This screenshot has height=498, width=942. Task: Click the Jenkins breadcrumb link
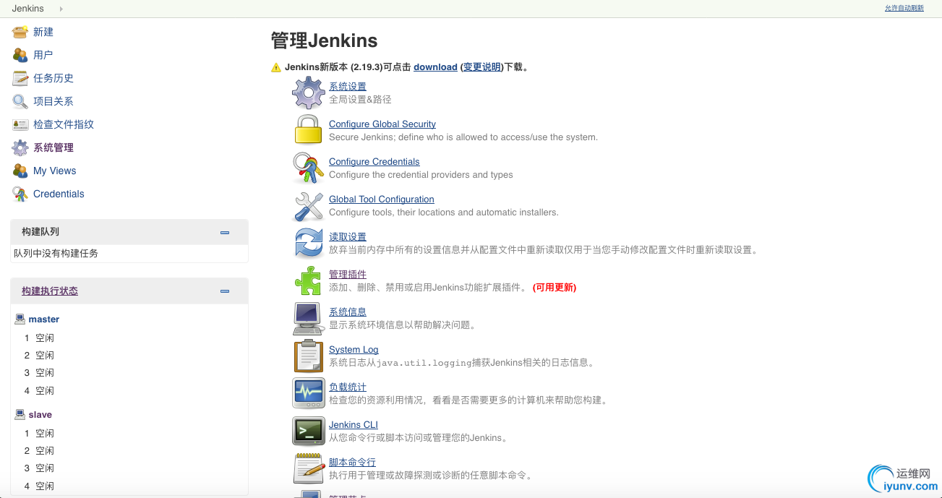[x=28, y=9]
